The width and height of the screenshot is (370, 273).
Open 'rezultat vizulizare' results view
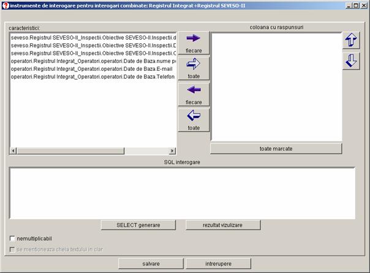click(223, 225)
